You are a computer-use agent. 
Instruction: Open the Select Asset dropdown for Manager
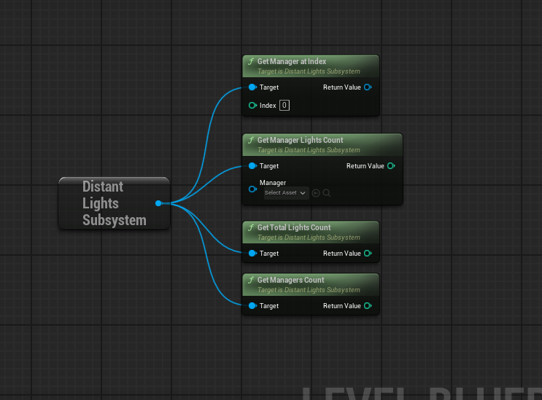pyautogui.click(x=286, y=193)
